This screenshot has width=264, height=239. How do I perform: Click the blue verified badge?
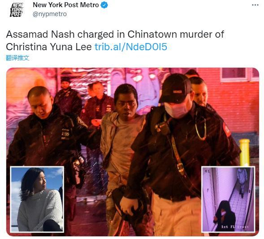tap(104, 5)
